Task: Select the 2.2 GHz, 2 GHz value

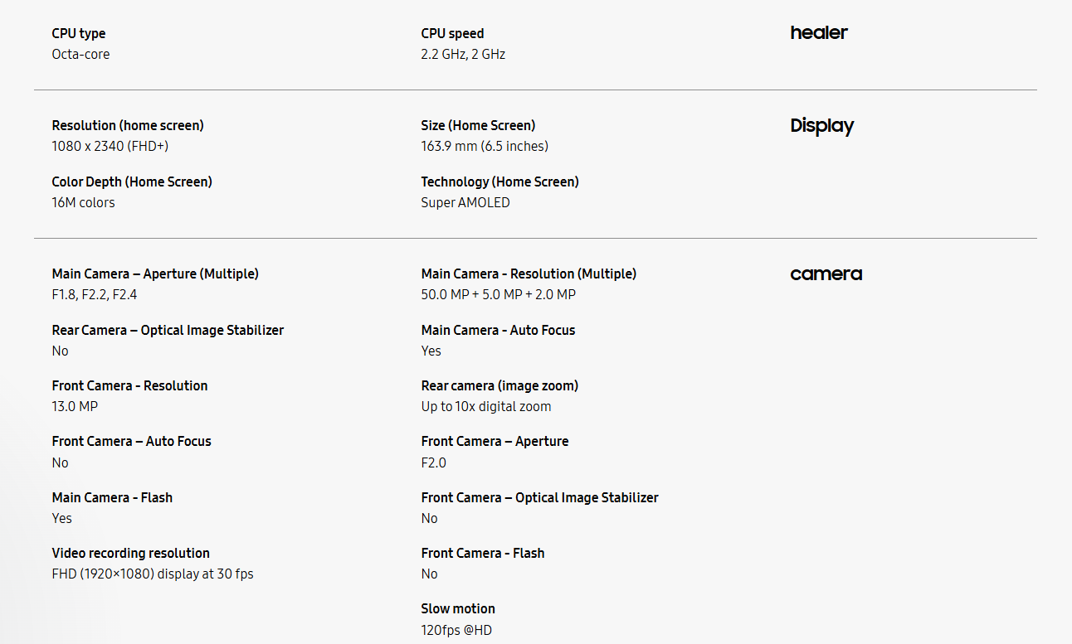Action: coord(463,54)
